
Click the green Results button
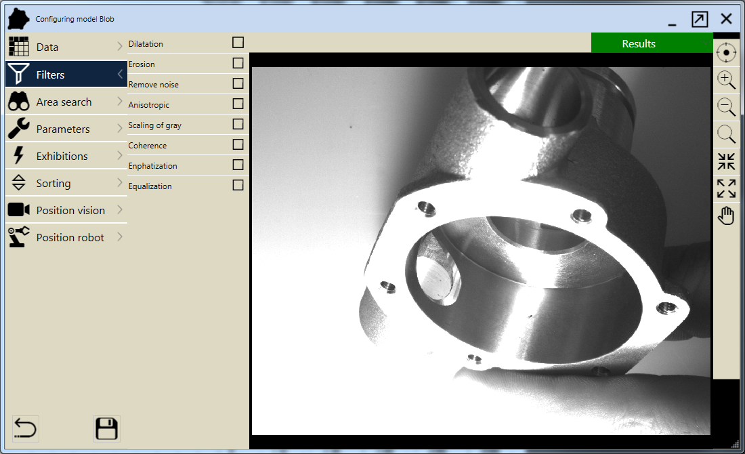pos(652,43)
